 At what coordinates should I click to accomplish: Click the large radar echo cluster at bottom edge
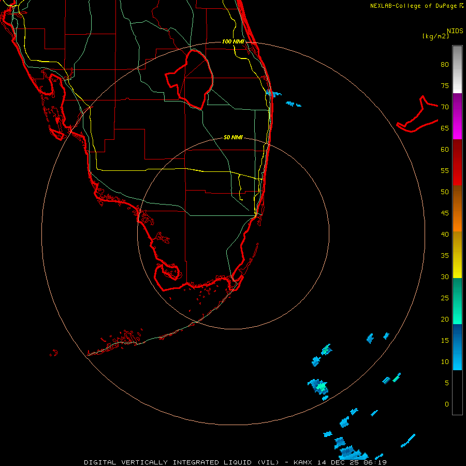(352, 453)
